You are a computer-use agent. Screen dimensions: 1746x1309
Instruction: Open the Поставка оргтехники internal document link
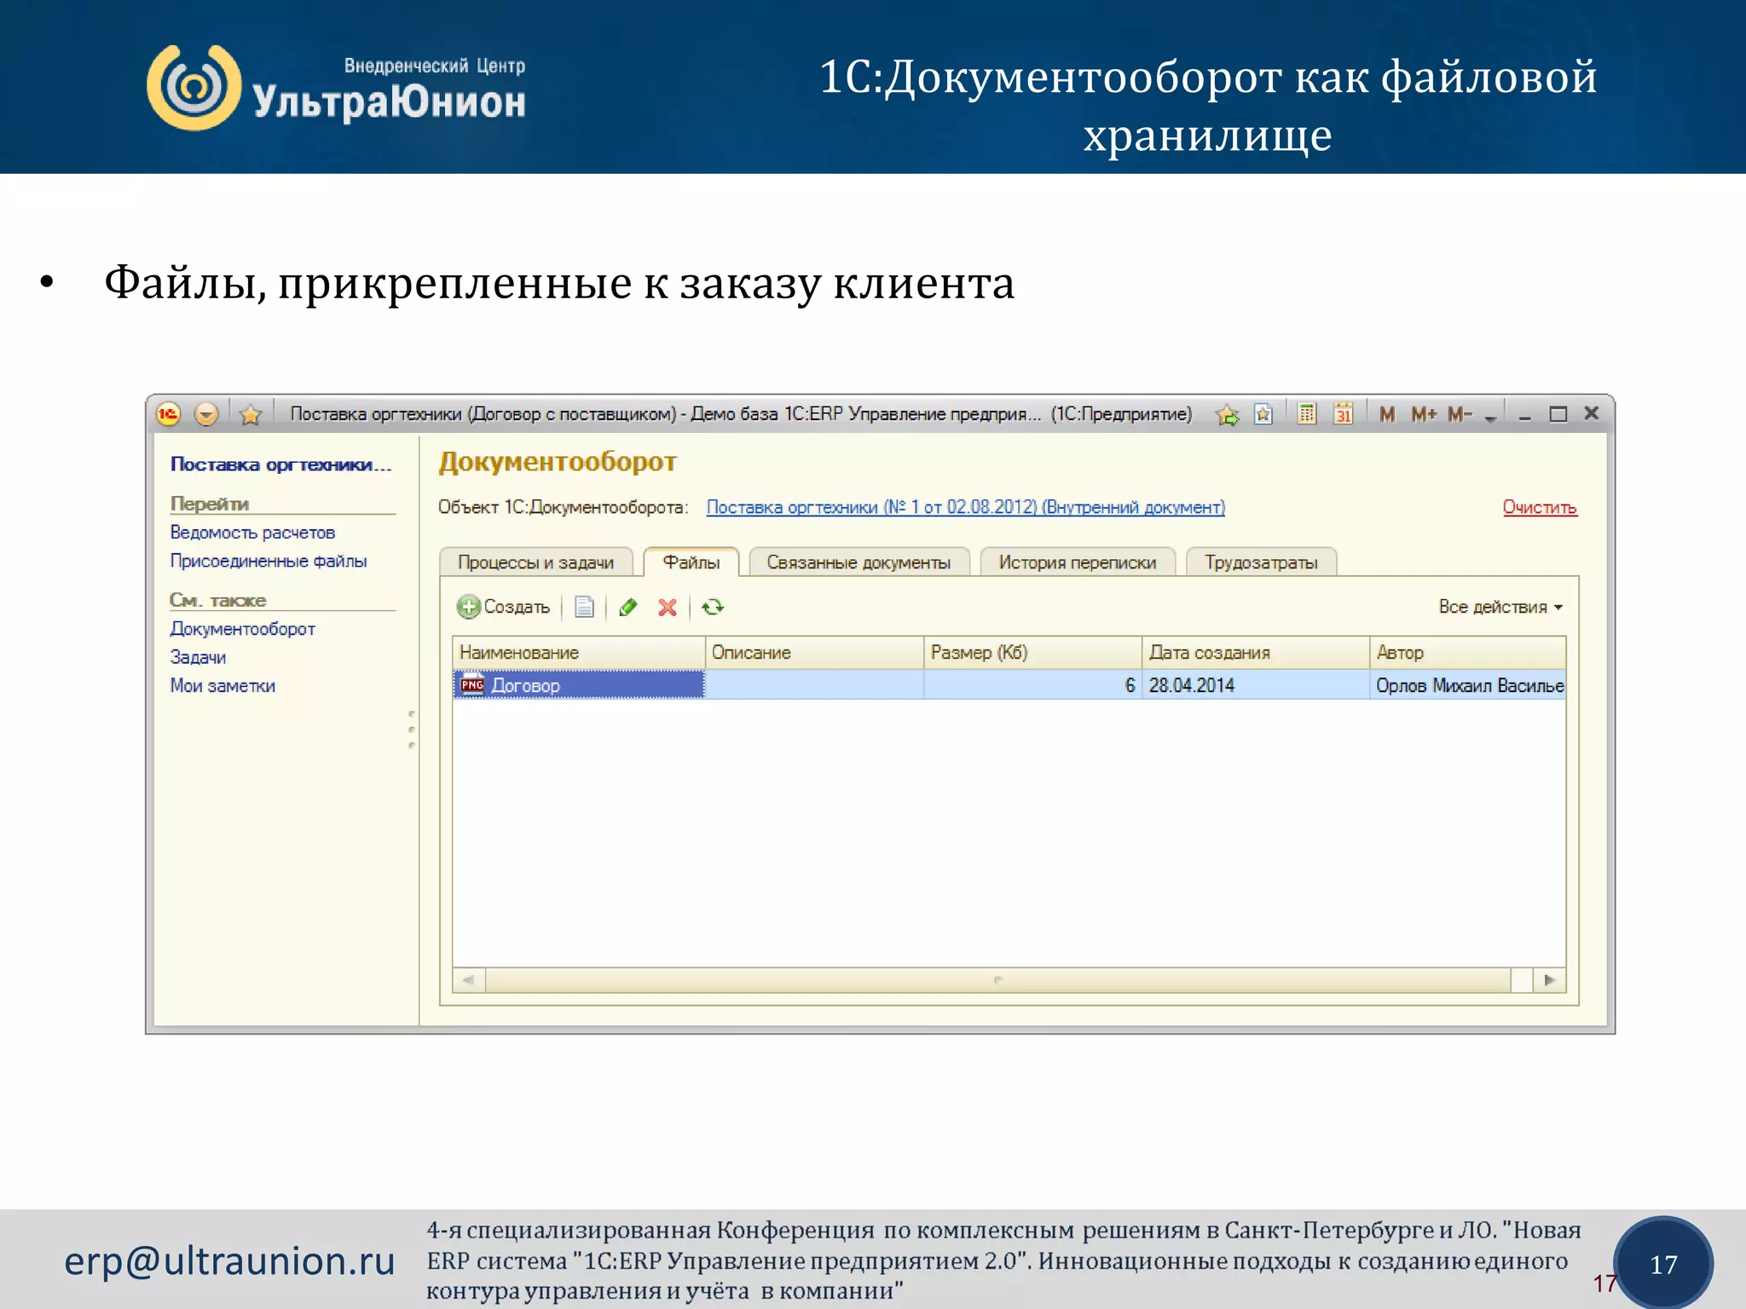coord(966,508)
